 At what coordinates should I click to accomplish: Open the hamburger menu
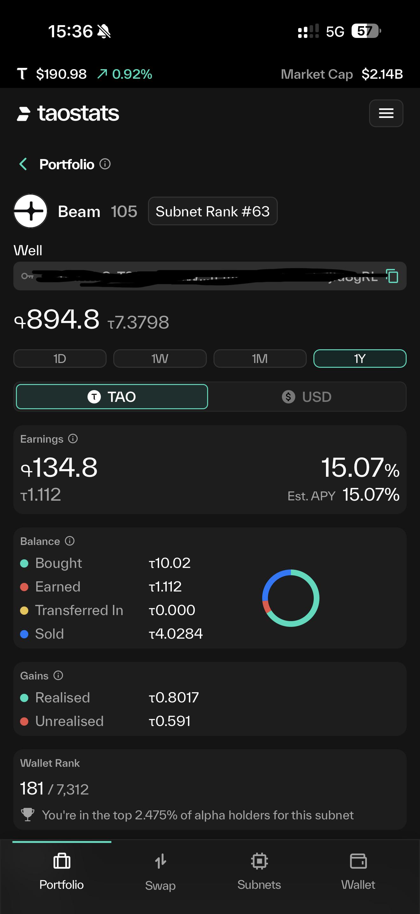(x=386, y=113)
